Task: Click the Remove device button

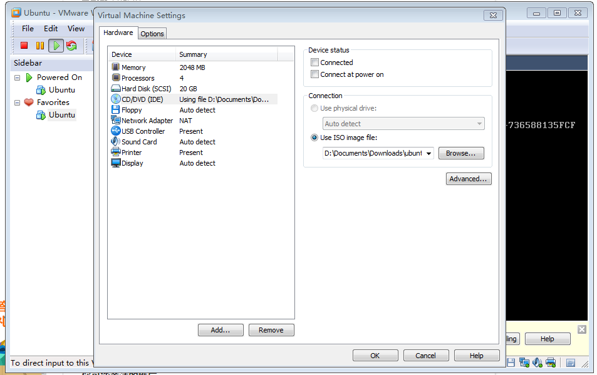Action: point(271,330)
